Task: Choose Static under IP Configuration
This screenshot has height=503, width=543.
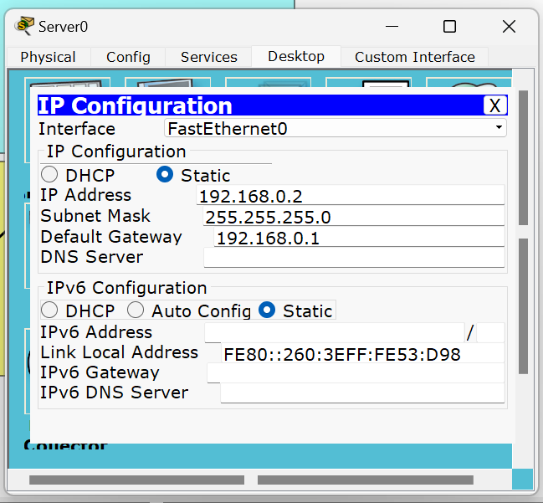Action: (x=166, y=175)
